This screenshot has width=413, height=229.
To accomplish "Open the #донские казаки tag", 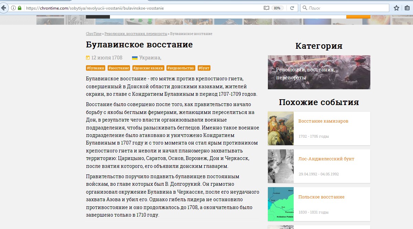I will pyautogui.click(x=148, y=68).
